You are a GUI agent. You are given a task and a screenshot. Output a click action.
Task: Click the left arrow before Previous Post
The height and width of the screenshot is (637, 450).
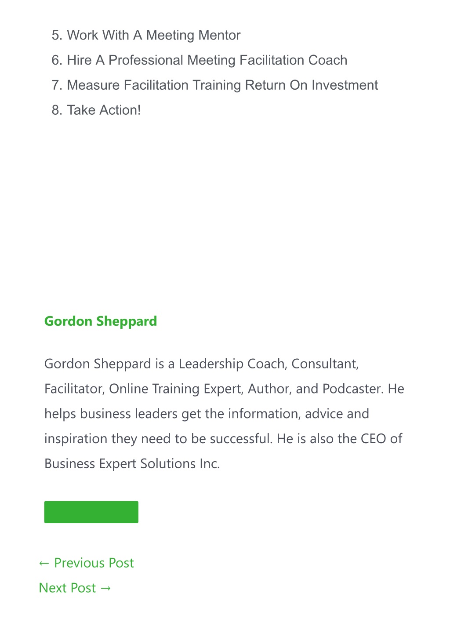[x=44, y=564]
